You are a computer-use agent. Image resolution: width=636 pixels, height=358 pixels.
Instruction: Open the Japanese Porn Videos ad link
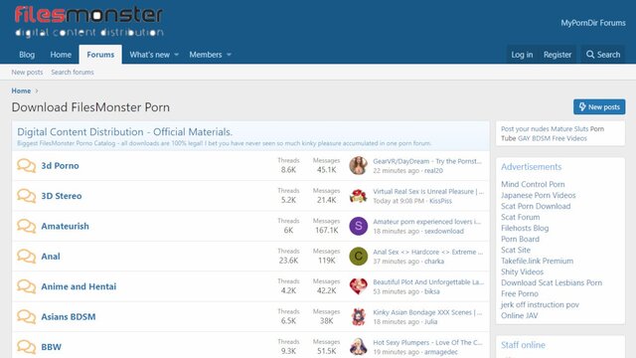click(x=539, y=195)
